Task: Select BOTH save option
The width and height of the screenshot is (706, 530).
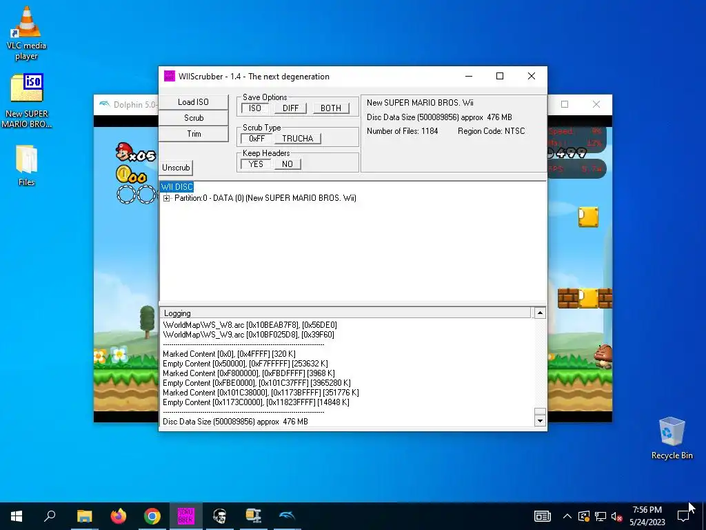Action: coord(330,108)
